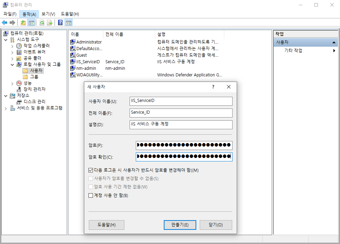Click the nm-admin user account icon
The height and width of the screenshot is (244, 340).
73,68
